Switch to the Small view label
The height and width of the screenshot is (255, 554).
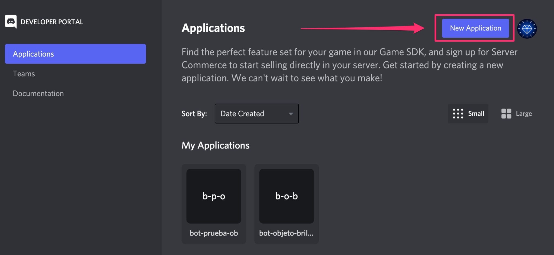476,114
